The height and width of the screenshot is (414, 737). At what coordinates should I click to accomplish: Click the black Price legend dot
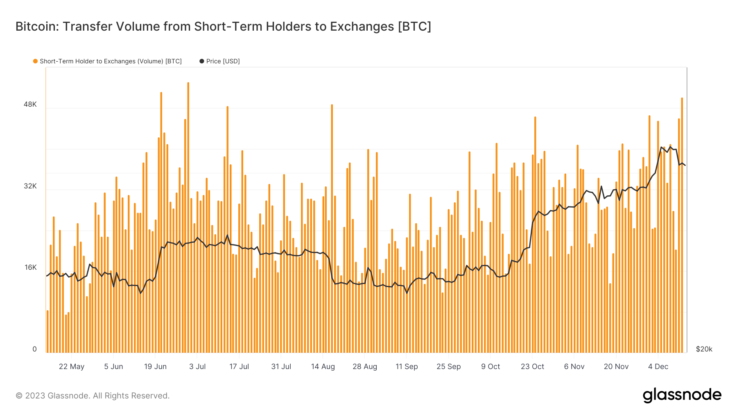201,61
